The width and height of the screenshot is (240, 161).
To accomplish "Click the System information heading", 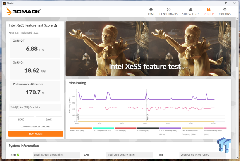I will [x=24, y=146].
